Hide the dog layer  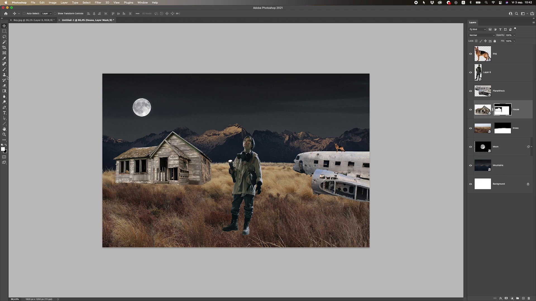(x=470, y=54)
